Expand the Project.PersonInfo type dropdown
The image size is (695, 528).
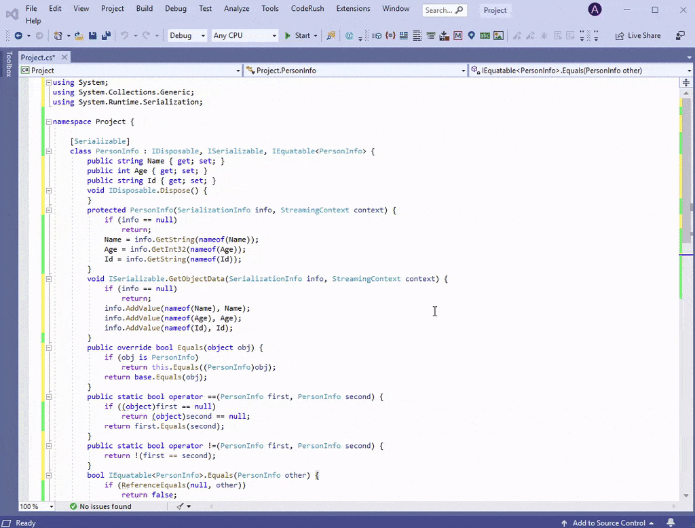click(464, 70)
